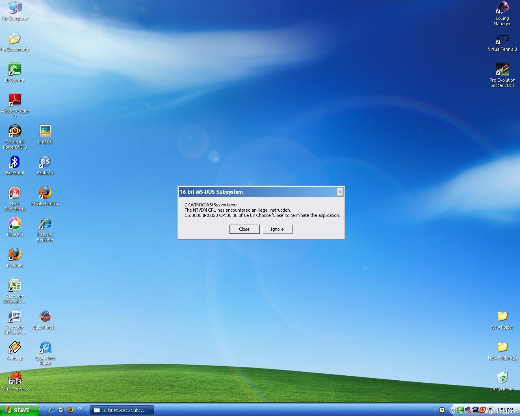The height and width of the screenshot is (416, 520).
Task: Dismiss the dialog with the title bar X button
Action: (340, 192)
